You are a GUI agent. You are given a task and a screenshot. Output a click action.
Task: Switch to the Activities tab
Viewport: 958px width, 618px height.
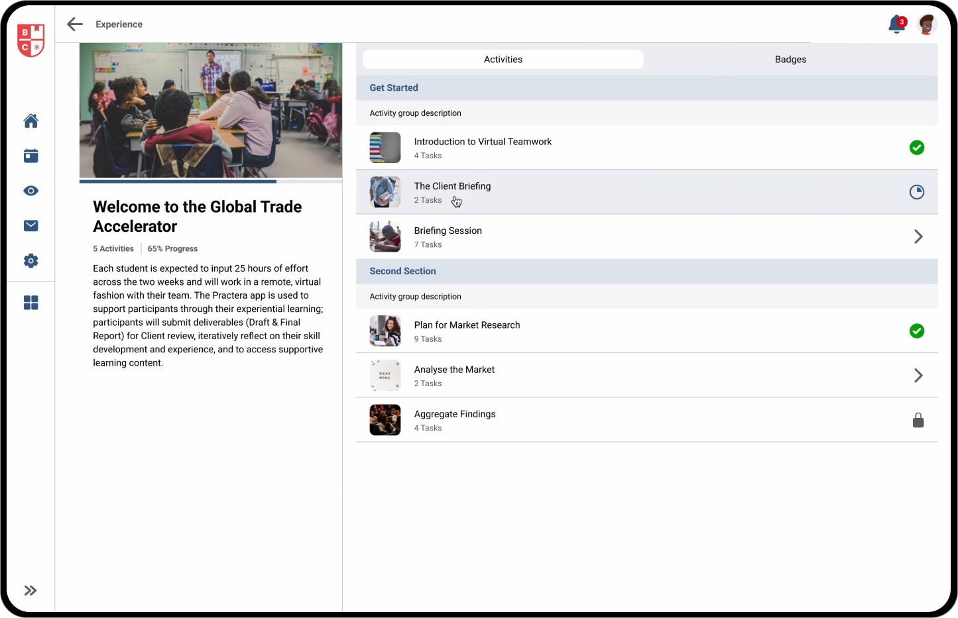pos(503,59)
